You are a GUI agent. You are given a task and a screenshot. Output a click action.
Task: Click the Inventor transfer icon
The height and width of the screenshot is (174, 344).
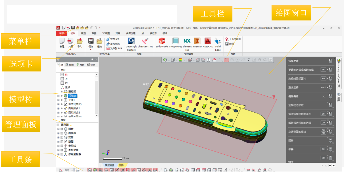[197, 41]
